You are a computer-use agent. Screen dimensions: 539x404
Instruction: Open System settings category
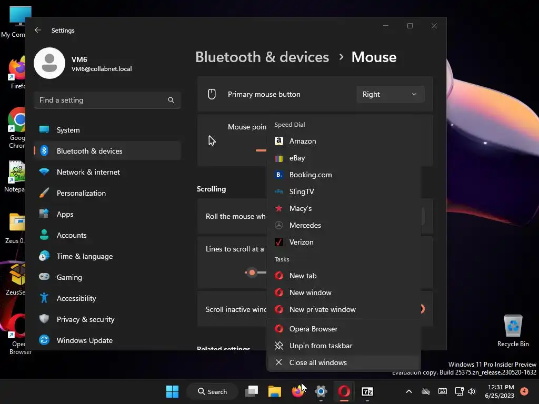coord(107,130)
